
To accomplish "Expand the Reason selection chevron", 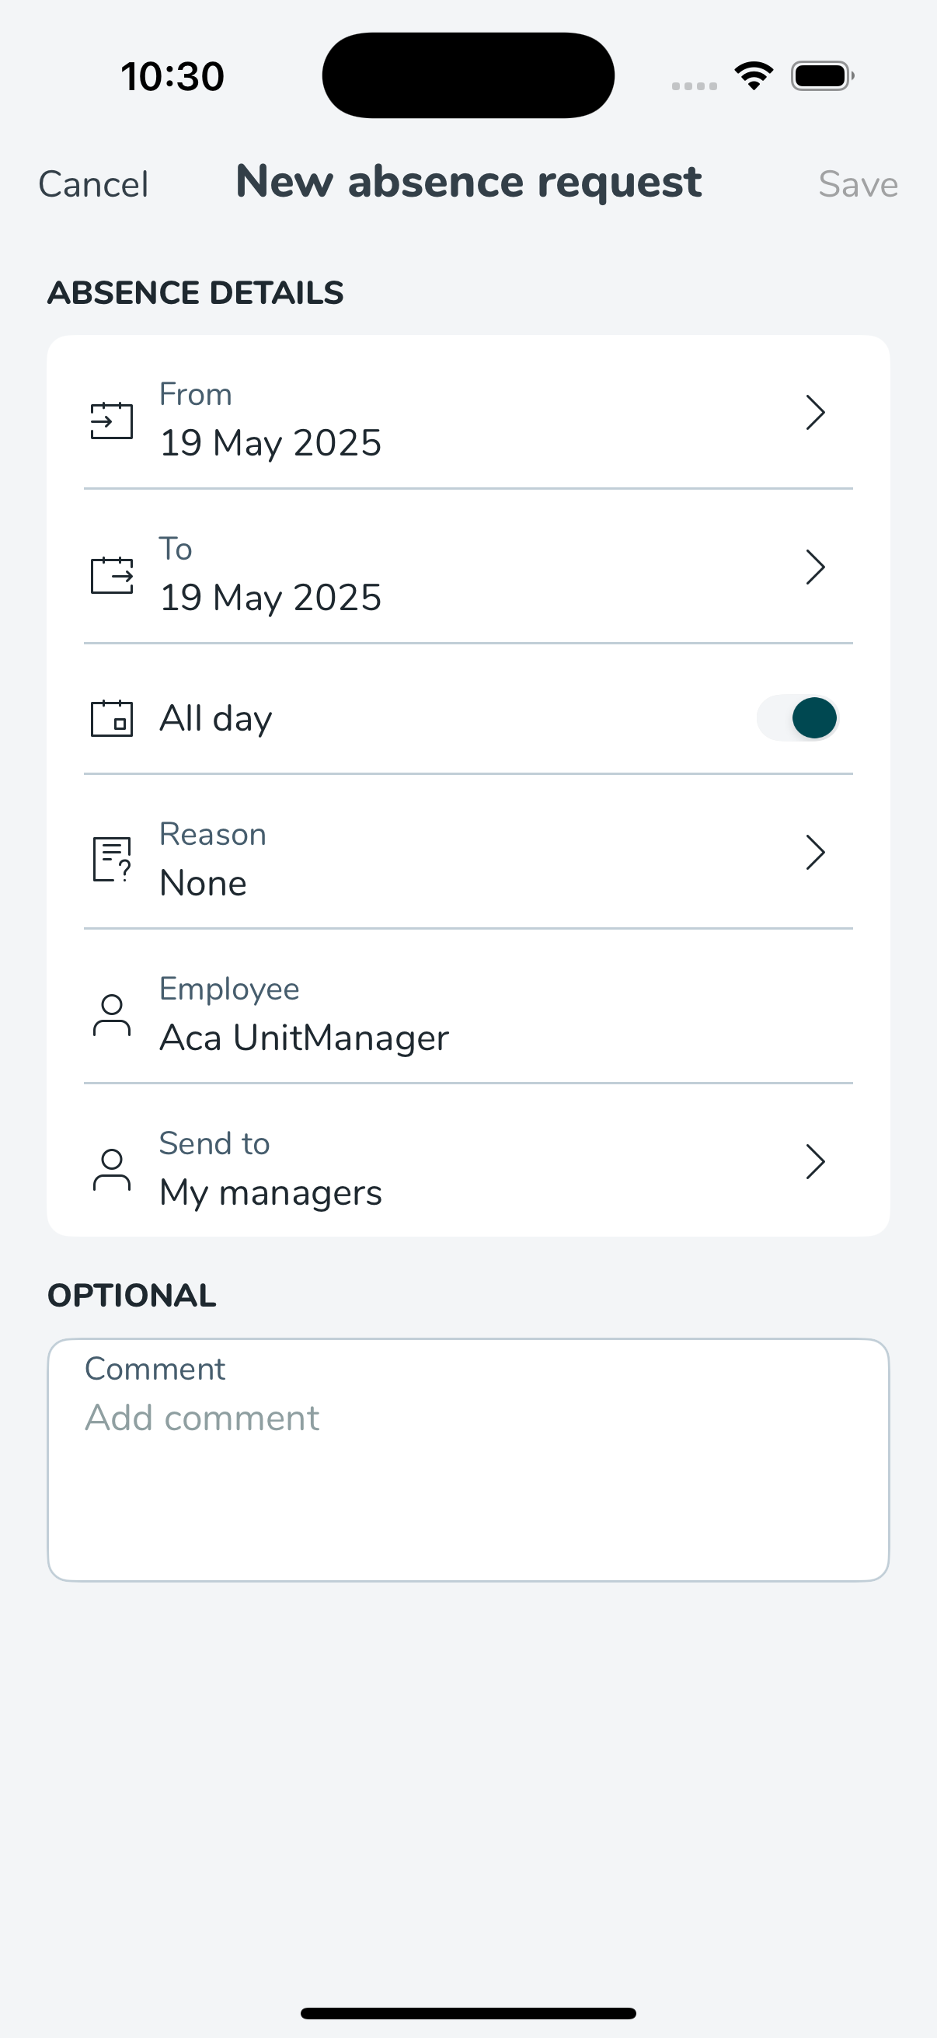I will (x=815, y=853).
